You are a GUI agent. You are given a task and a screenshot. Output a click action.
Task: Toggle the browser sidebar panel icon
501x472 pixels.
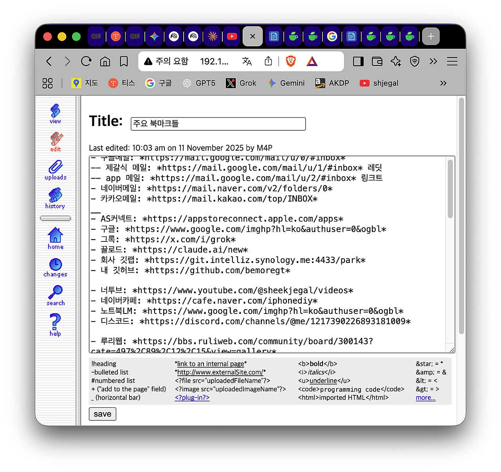coord(358,61)
